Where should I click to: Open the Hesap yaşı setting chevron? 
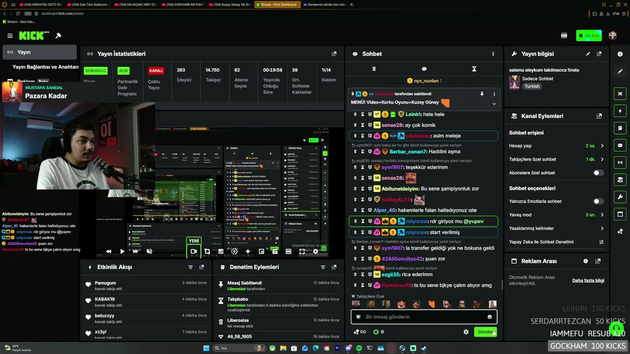602,146
